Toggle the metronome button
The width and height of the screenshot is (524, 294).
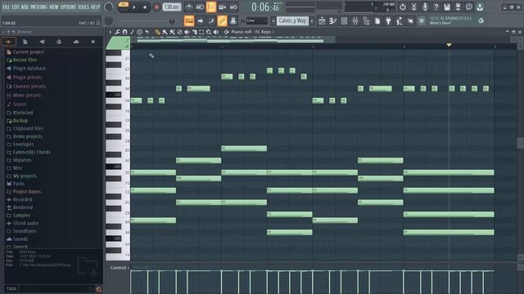[189, 7]
